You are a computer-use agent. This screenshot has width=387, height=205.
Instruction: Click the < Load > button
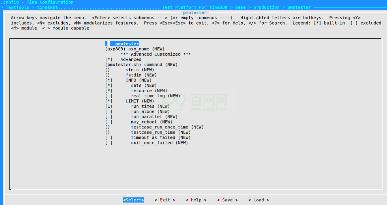coord(259,200)
